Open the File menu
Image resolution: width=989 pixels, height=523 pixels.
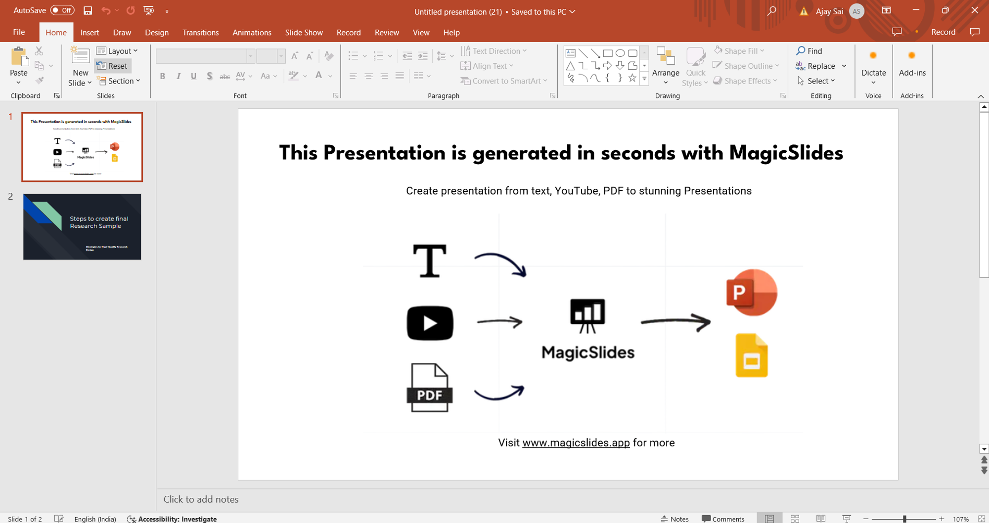19,32
